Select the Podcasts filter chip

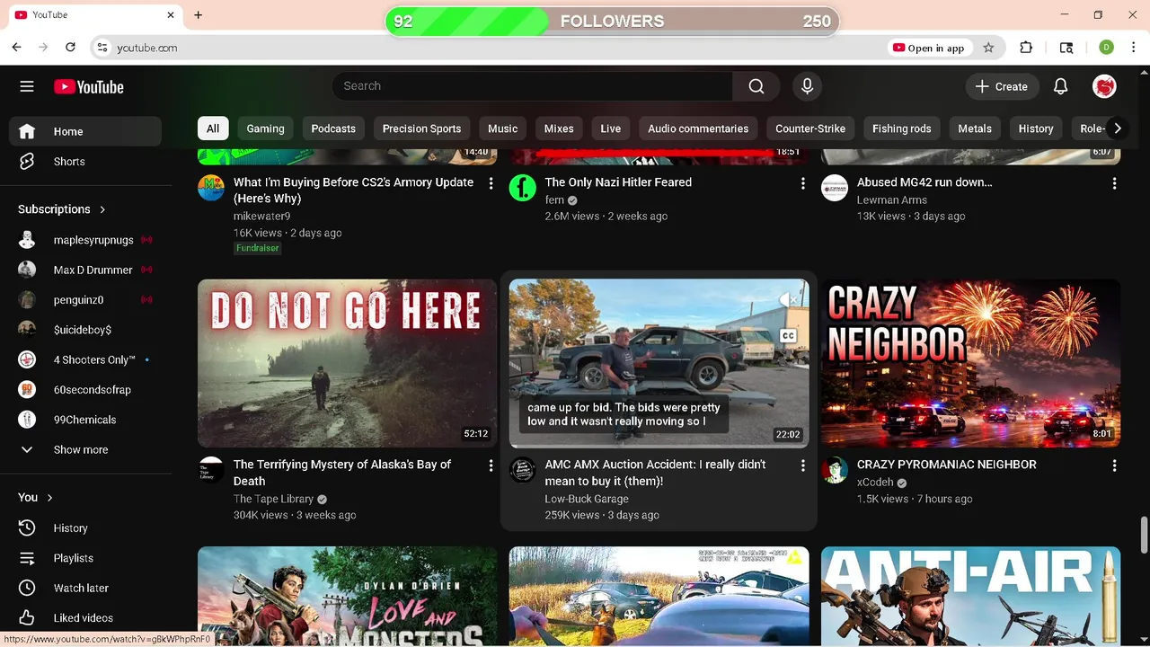[x=333, y=129]
